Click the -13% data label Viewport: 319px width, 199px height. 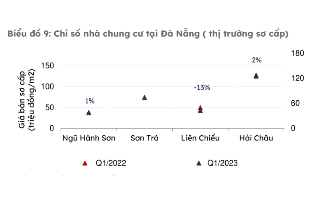point(202,88)
